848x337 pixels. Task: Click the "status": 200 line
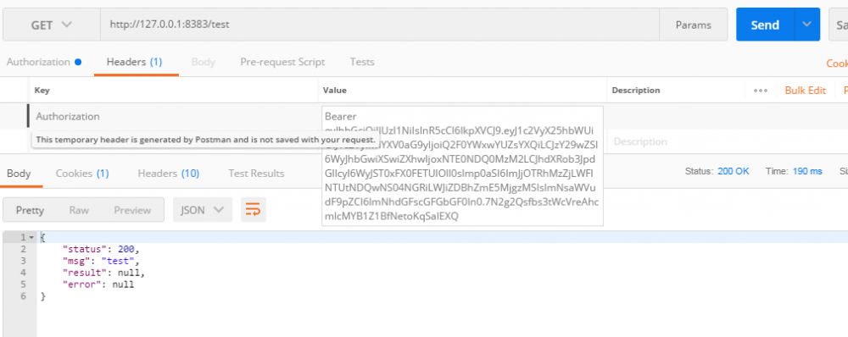pyautogui.click(x=101, y=249)
